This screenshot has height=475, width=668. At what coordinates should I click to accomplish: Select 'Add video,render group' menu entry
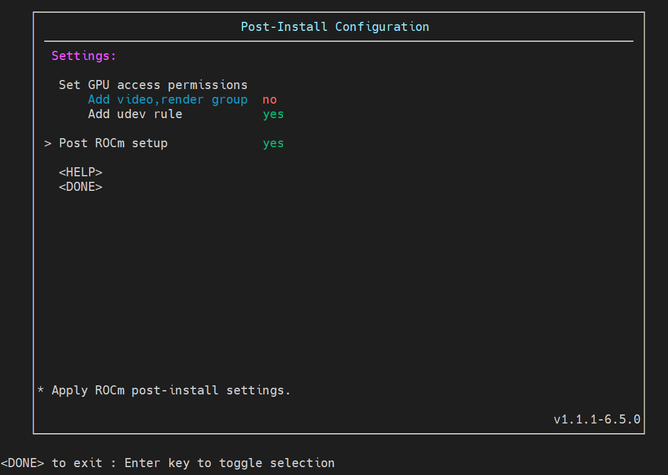[x=168, y=99]
